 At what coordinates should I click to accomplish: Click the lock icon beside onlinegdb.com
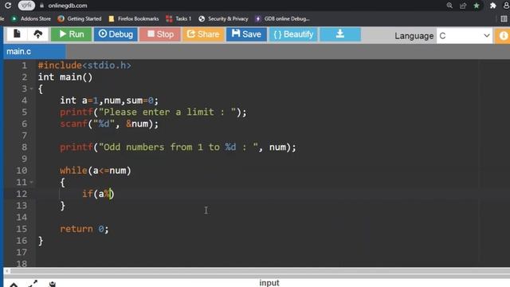pyautogui.click(x=41, y=6)
